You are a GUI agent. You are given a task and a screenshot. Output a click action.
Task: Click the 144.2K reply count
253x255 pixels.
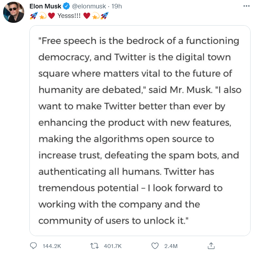[x=52, y=246]
